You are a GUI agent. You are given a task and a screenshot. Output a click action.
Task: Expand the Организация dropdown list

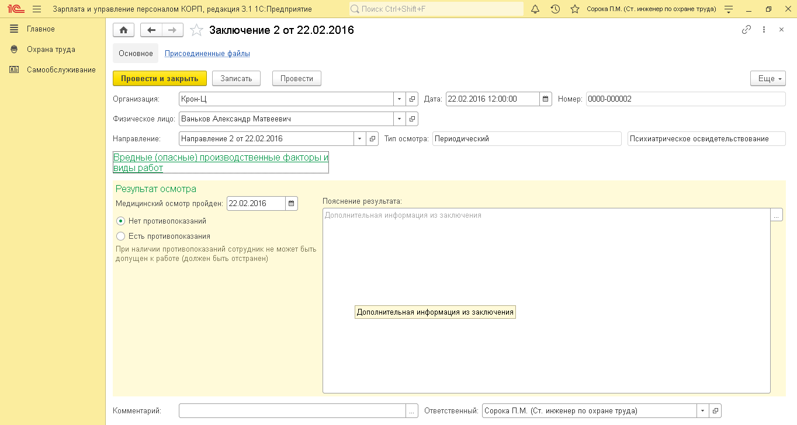point(400,99)
